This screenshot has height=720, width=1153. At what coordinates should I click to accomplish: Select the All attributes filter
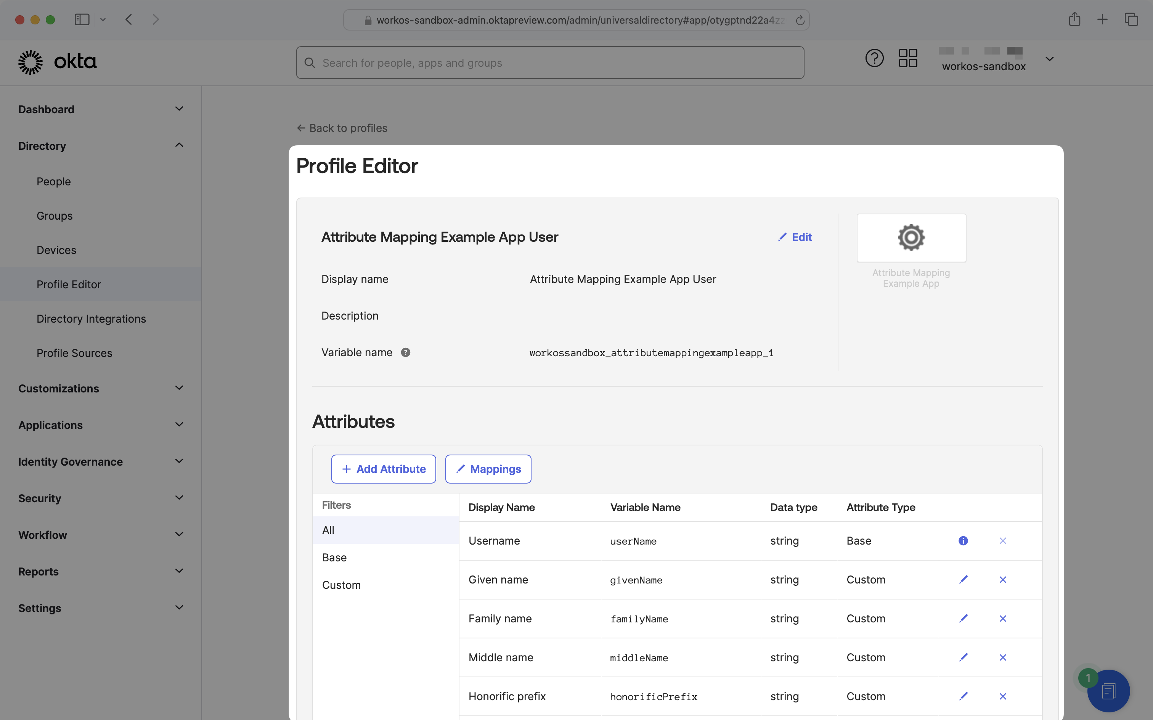(328, 530)
